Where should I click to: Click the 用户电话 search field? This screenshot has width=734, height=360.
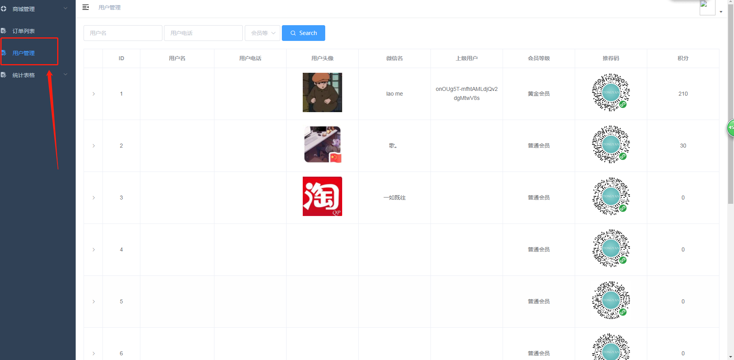[x=203, y=33]
